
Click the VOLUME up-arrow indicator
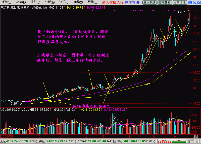pyautogui.click(x=51, y=110)
